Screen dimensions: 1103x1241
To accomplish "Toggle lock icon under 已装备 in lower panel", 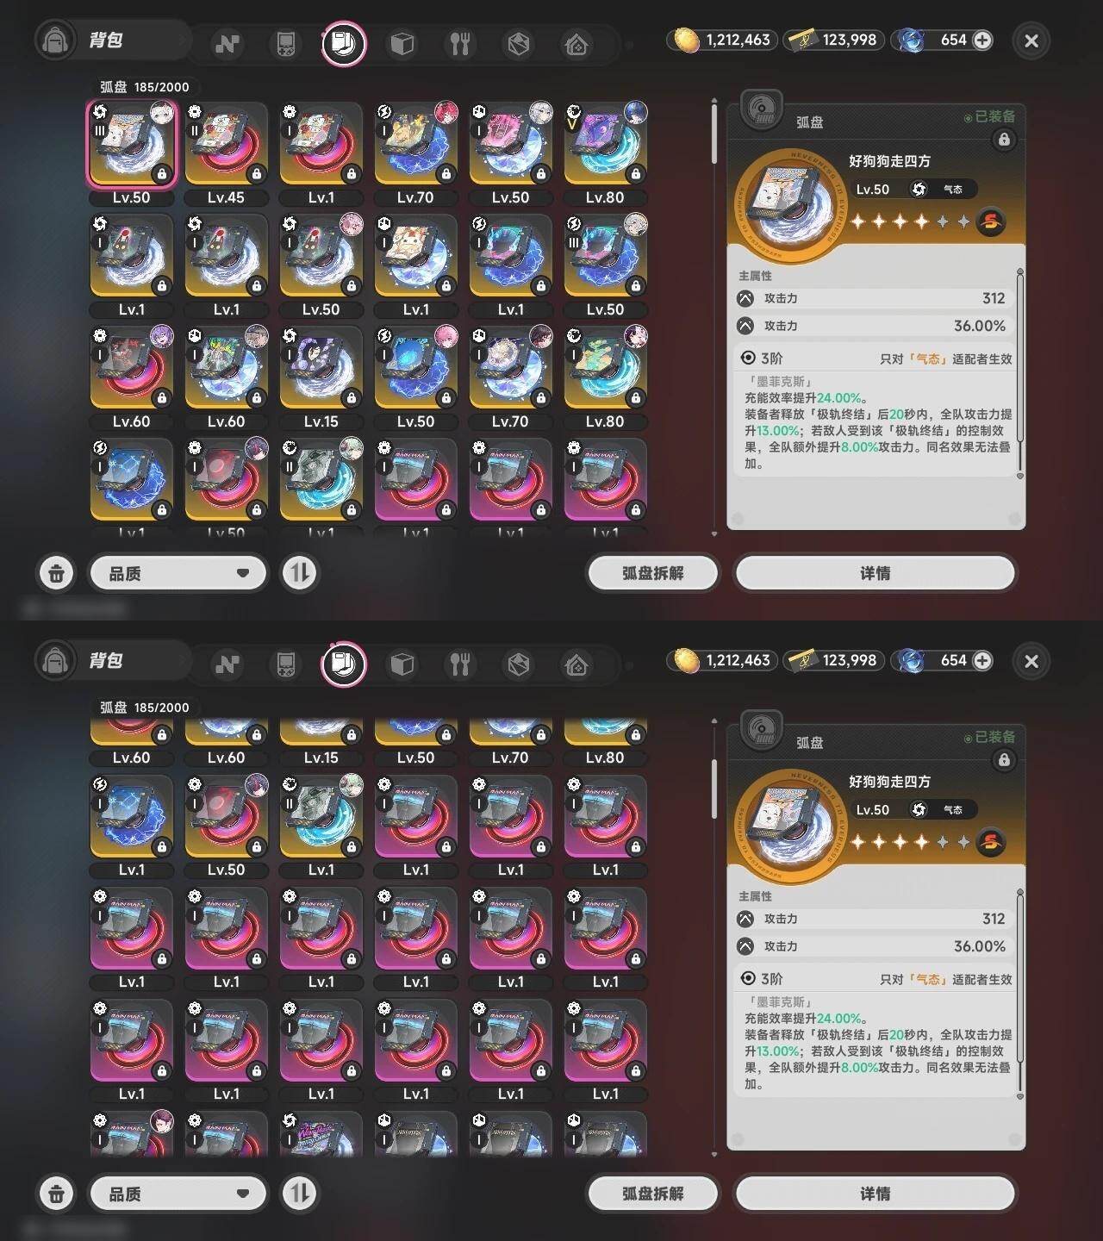I will (x=1004, y=760).
